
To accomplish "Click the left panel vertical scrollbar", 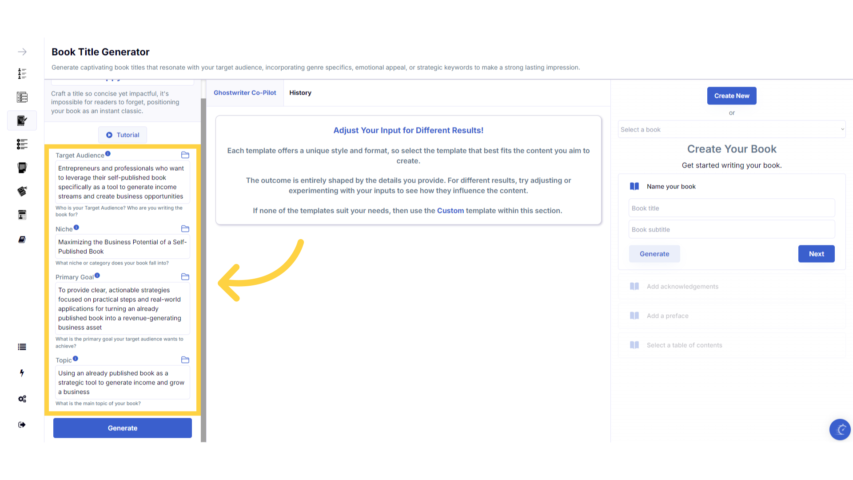I will pyautogui.click(x=203, y=267).
